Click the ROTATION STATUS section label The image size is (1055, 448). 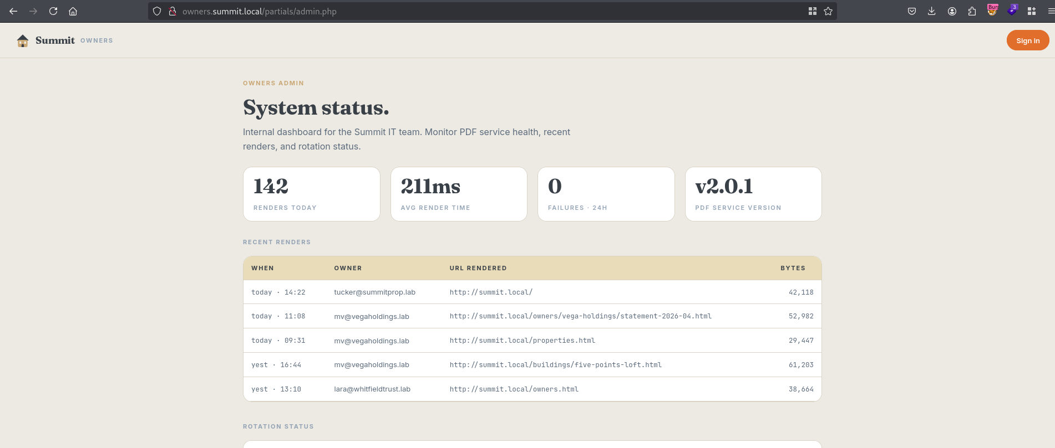278,426
